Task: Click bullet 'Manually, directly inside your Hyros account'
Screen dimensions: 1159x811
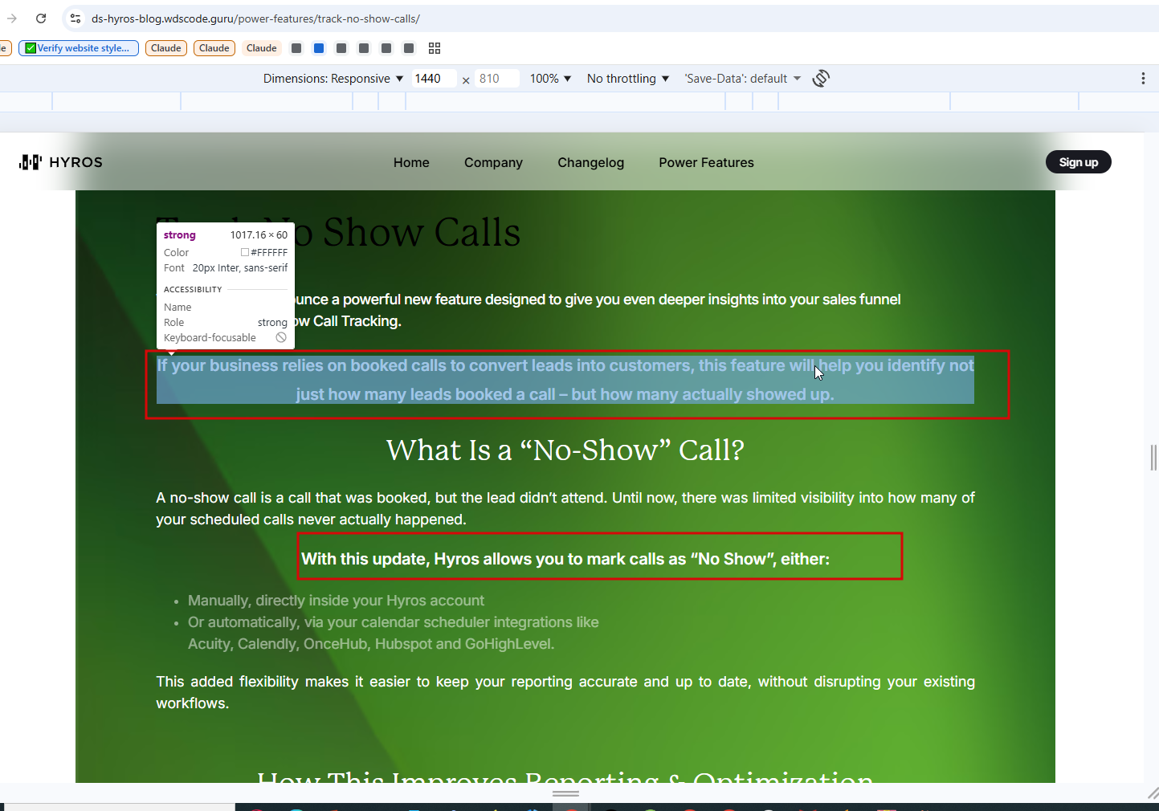Action: (336, 601)
